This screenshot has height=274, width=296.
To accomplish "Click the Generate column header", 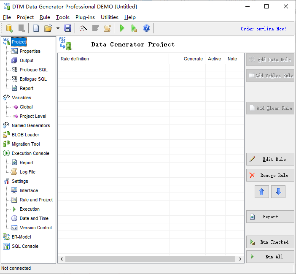I will (187, 59).
